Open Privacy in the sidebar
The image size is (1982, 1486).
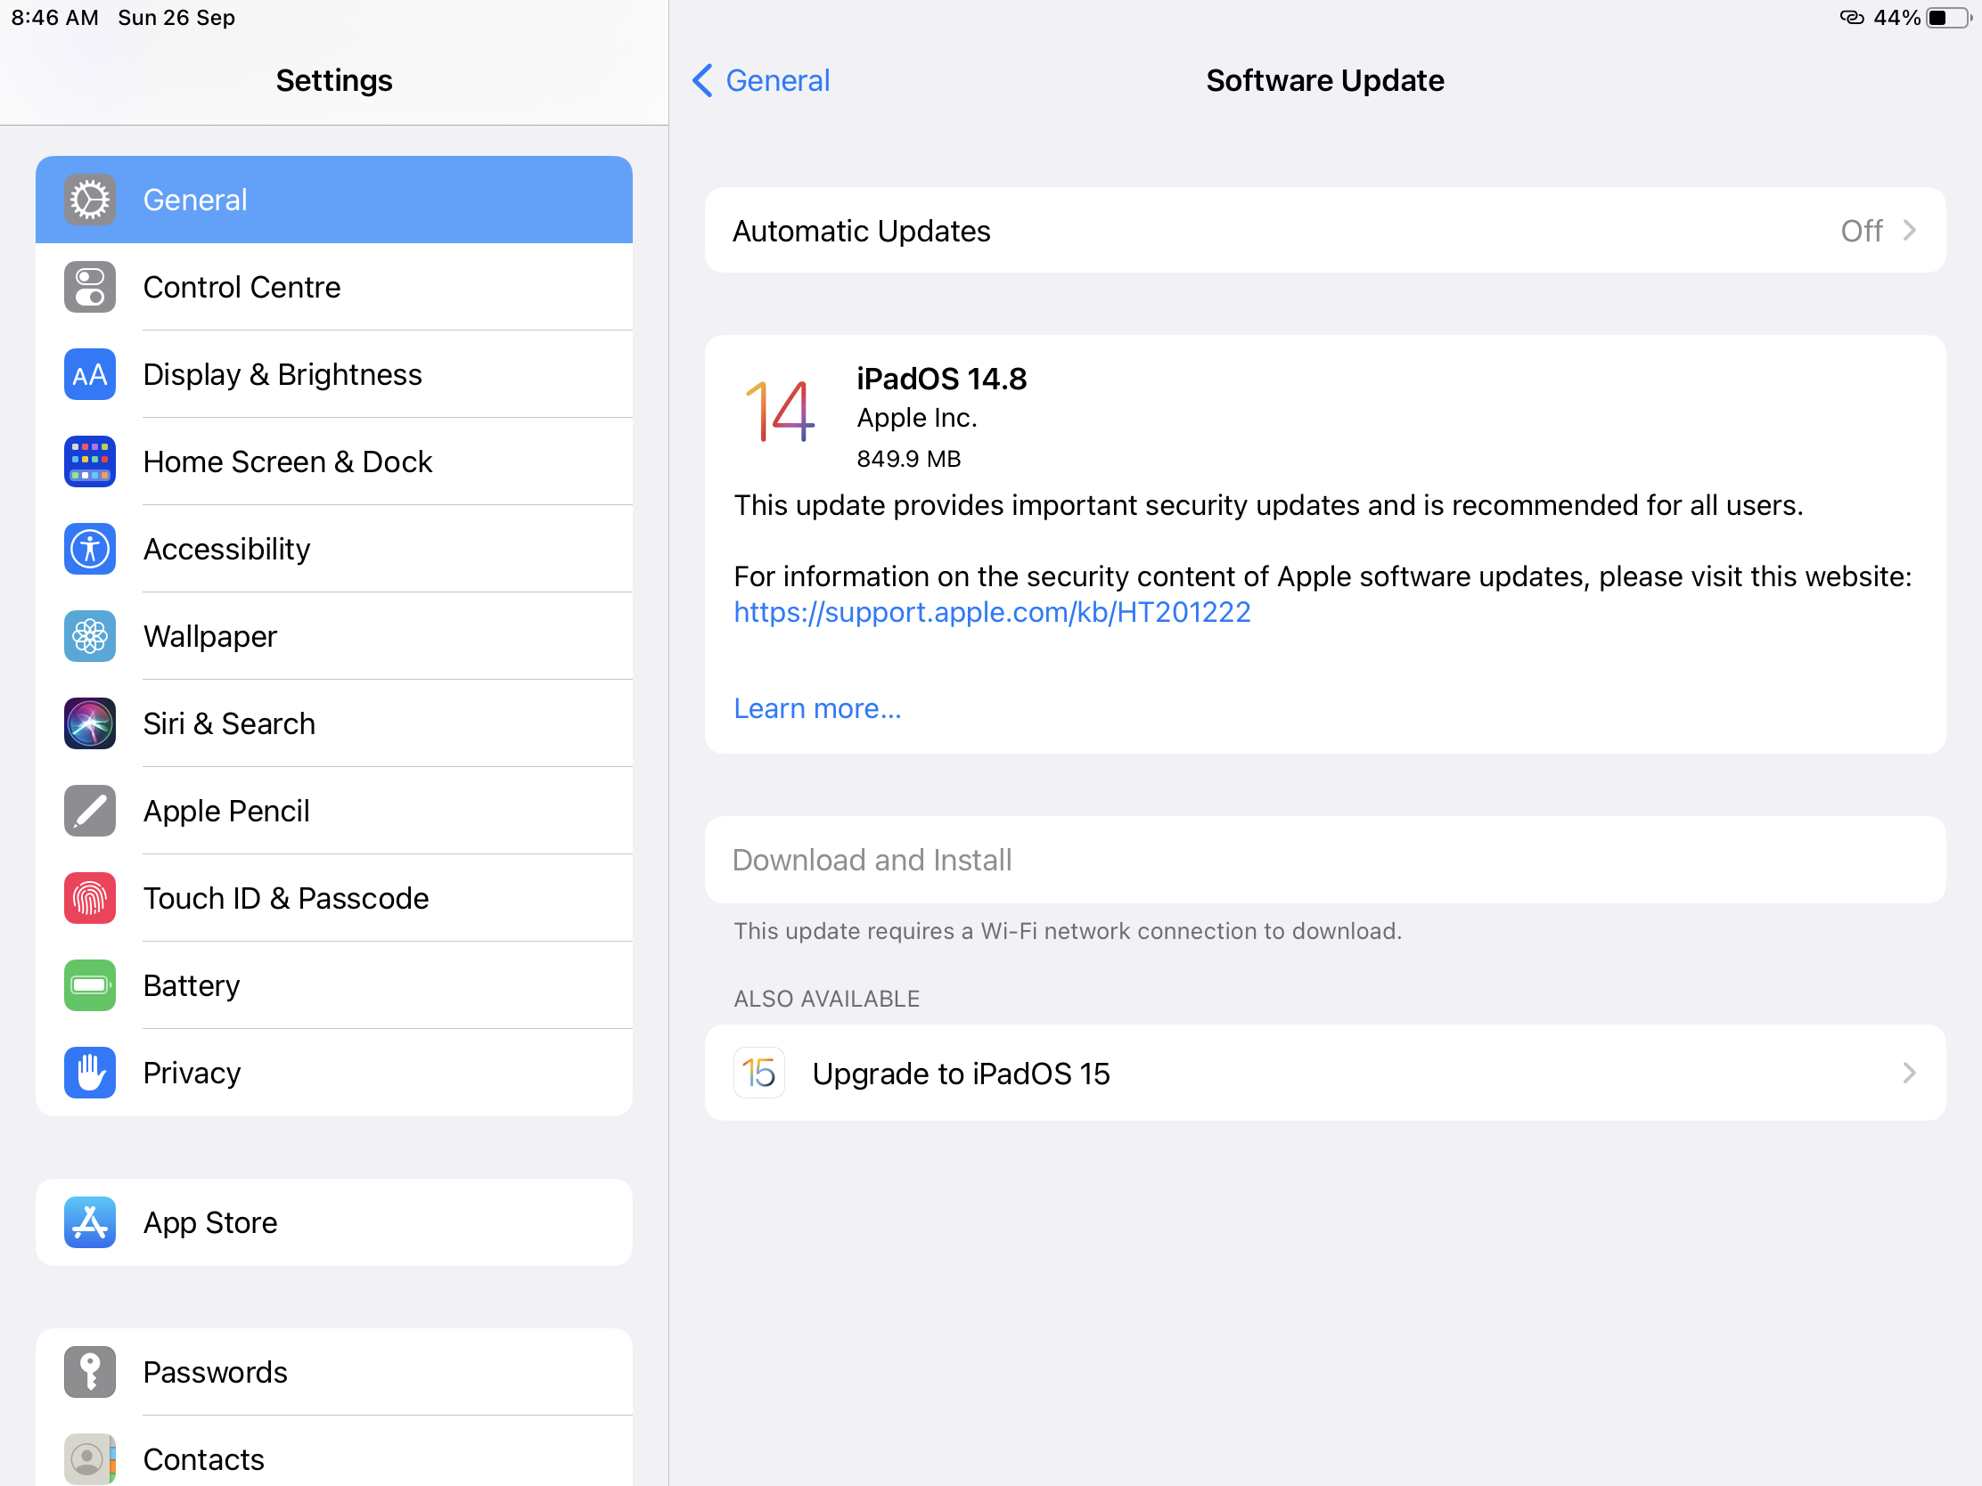coord(192,1073)
